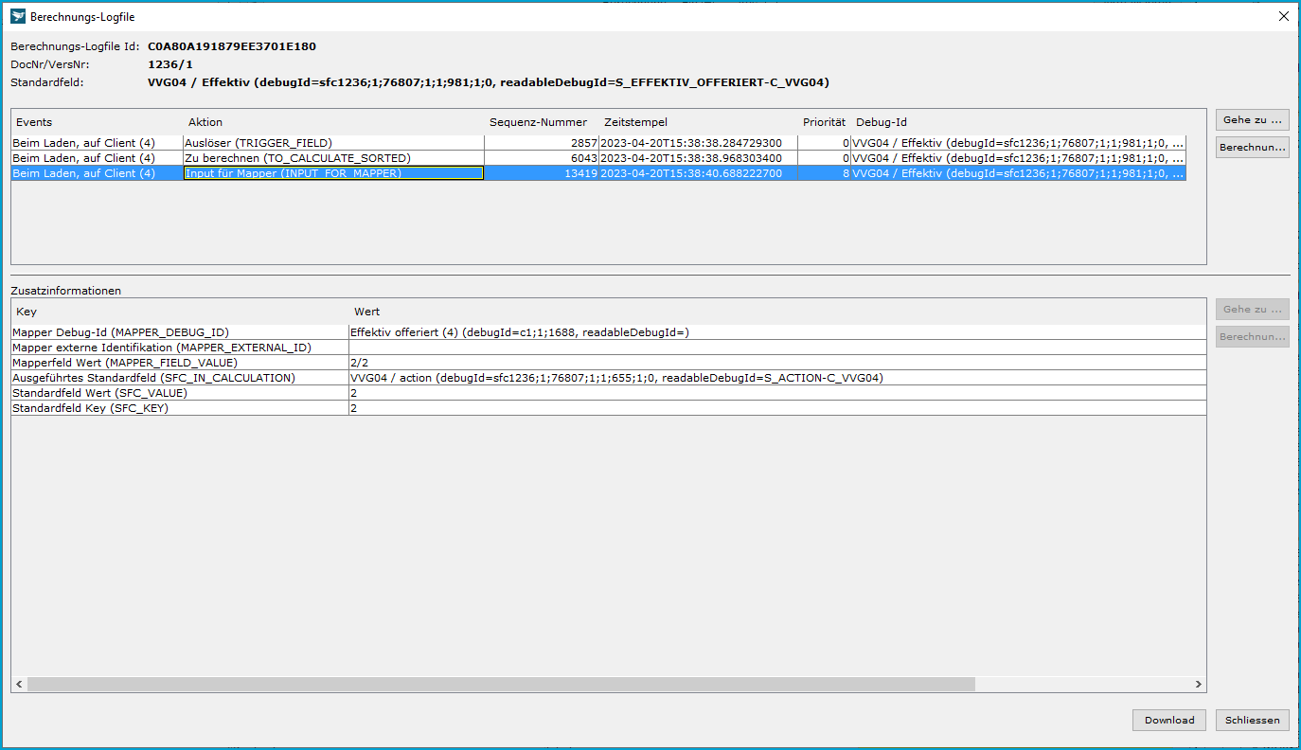Select the Zu berechnen (TO_CALCULATE_SORTED) row

(296, 158)
